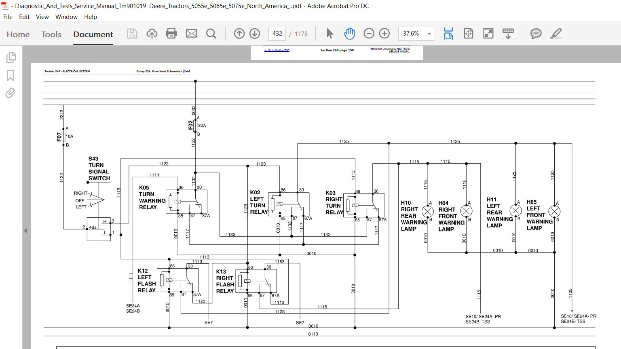Open the zoom level dropdown arrow
Image resolution: width=621 pixels, height=349 pixels.
[429, 34]
